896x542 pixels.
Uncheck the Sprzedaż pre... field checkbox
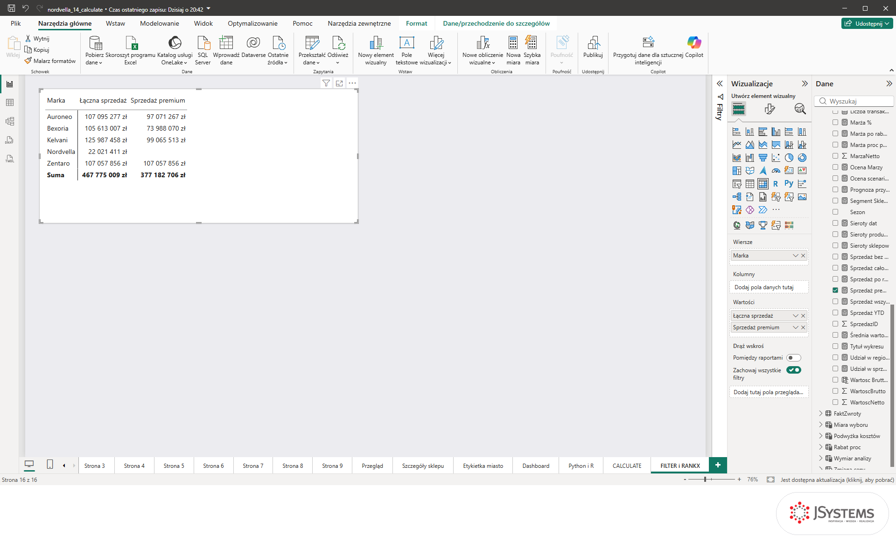point(835,290)
